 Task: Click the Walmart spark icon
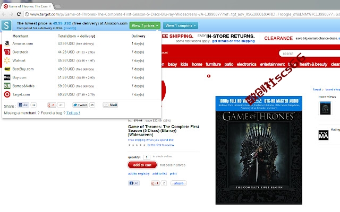[7, 60]
